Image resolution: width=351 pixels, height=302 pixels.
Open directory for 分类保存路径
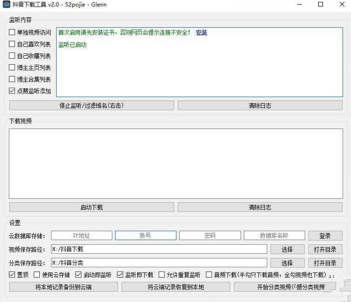(325, 263)
